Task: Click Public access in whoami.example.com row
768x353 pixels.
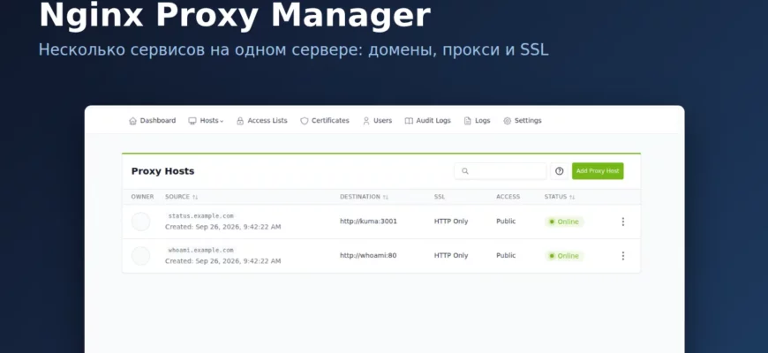Action: tap(506, 256)
